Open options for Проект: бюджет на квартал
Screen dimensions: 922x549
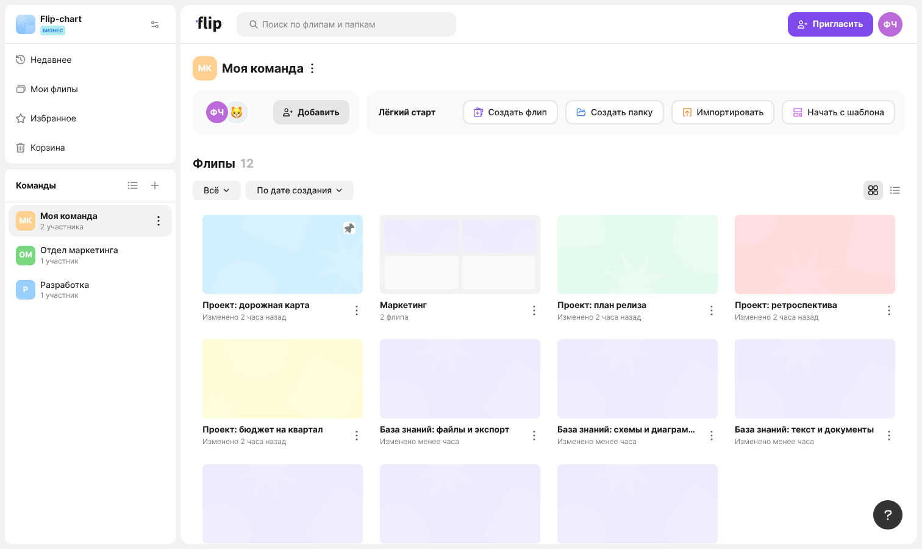point(357,436)
